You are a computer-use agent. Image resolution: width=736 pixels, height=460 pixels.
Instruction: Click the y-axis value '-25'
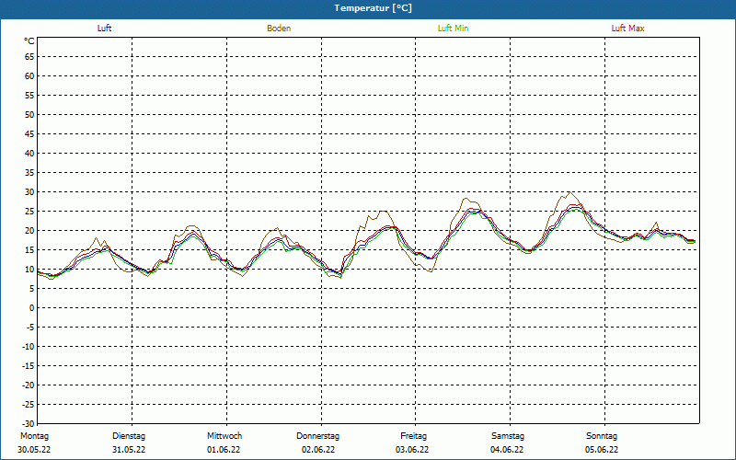[29, 405]
